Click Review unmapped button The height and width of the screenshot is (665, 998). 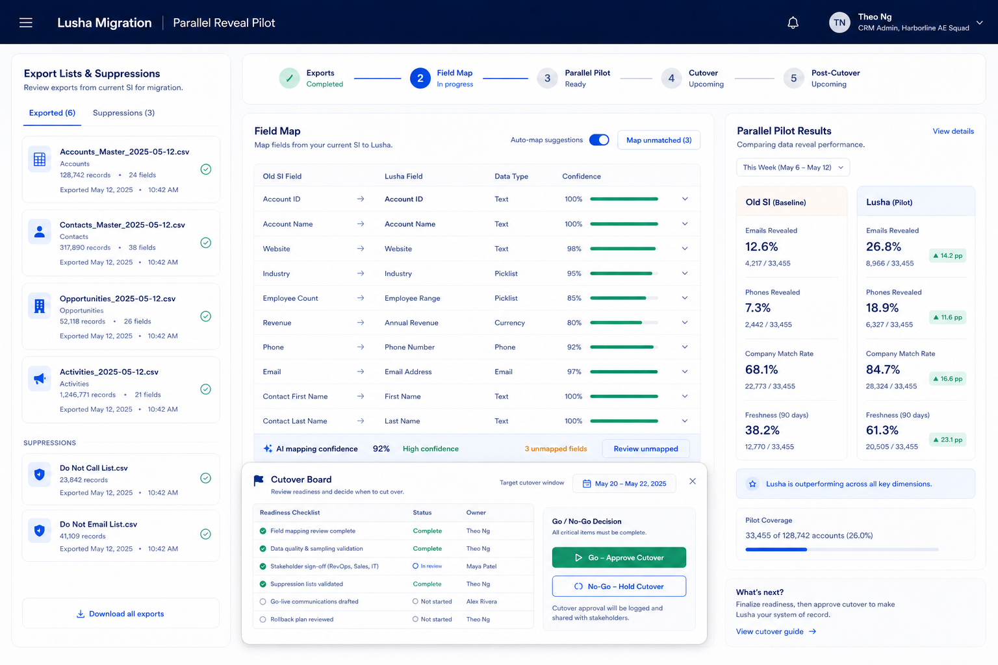(x=646, y=449)
